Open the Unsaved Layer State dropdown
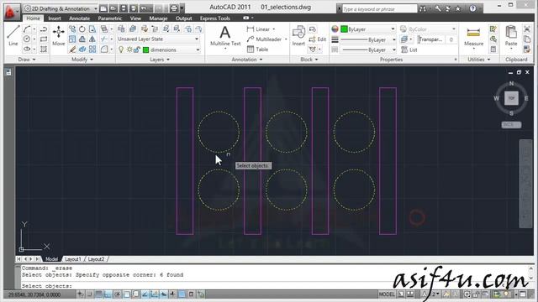The height and width of the screenshot is (302, 538). coord(158,39)
